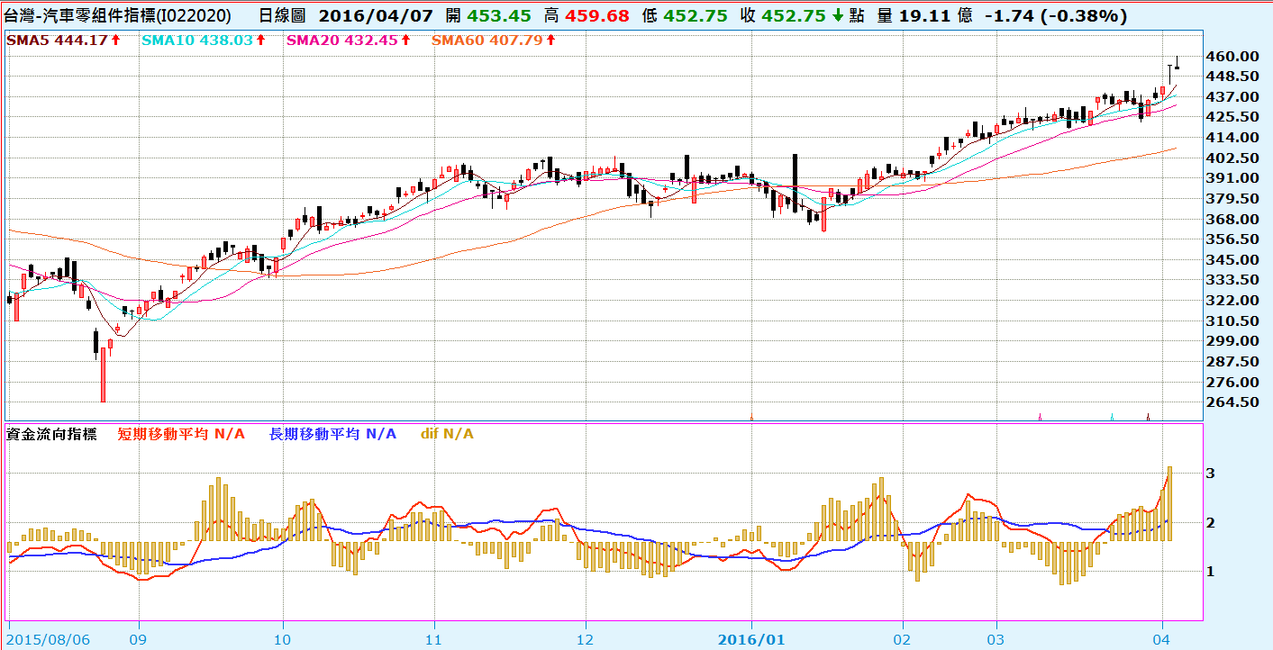Click the 資金流向指標 indicator title
This screenshot has height=650, width=1273.
pyautogui.click(x=51, y=434)
